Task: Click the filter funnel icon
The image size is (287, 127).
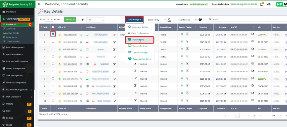Action: point(83,20)
